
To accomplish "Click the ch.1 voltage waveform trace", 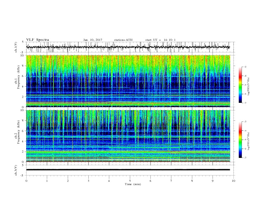I will [x=128, y=47].
